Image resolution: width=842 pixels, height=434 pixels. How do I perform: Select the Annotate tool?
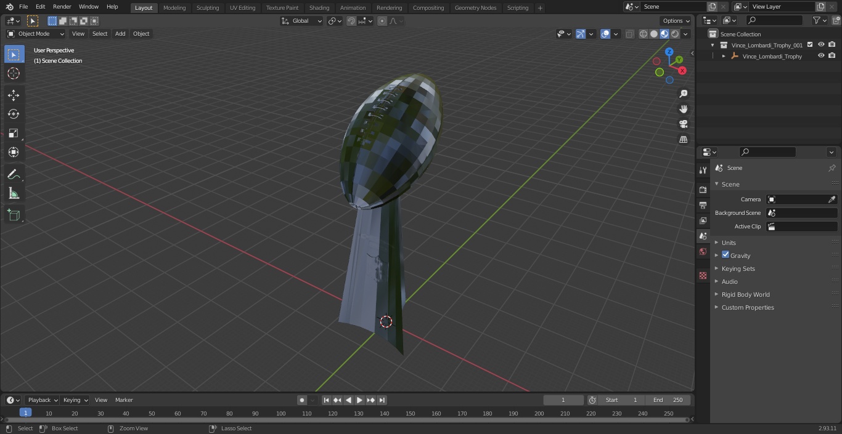point(14,174)
